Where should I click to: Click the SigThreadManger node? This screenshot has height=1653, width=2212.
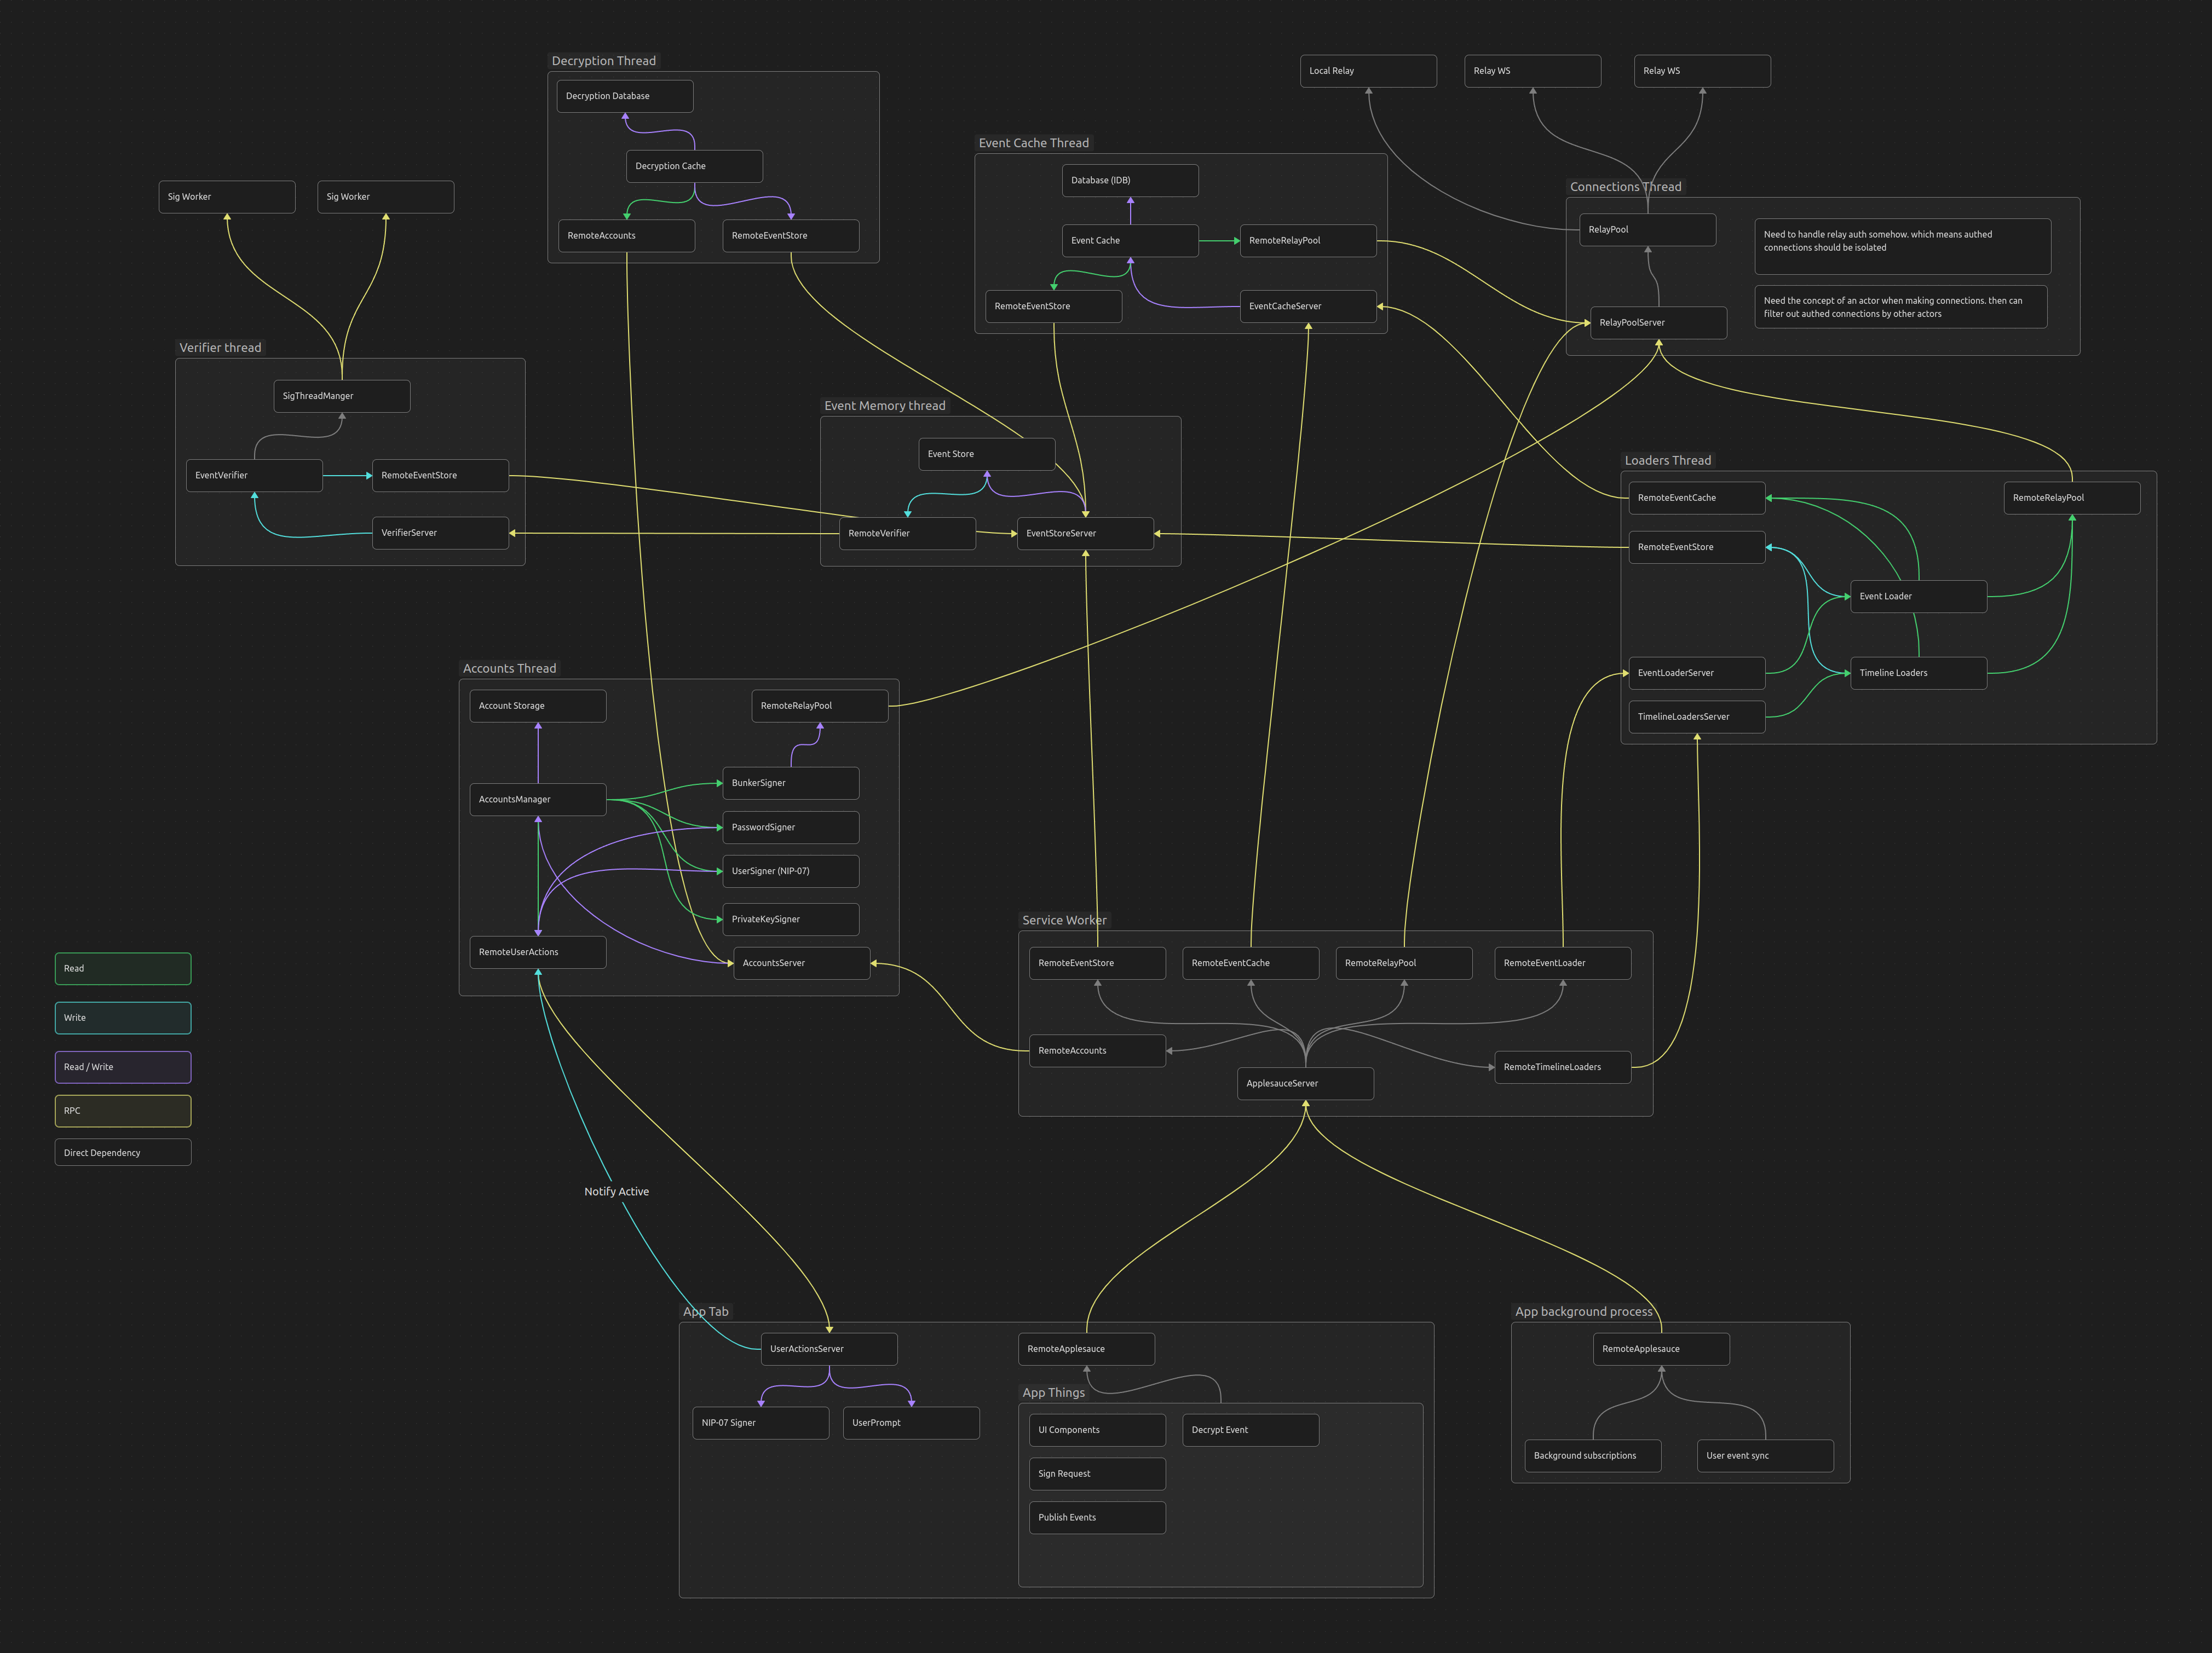point(341,396)
